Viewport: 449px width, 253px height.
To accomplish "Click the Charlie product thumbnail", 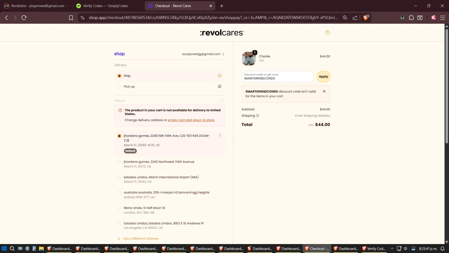I will click(x=249, y=58).
